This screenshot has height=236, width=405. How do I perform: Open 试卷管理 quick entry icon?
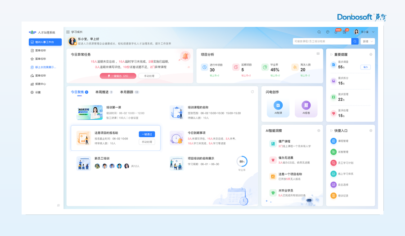[333, 152]
